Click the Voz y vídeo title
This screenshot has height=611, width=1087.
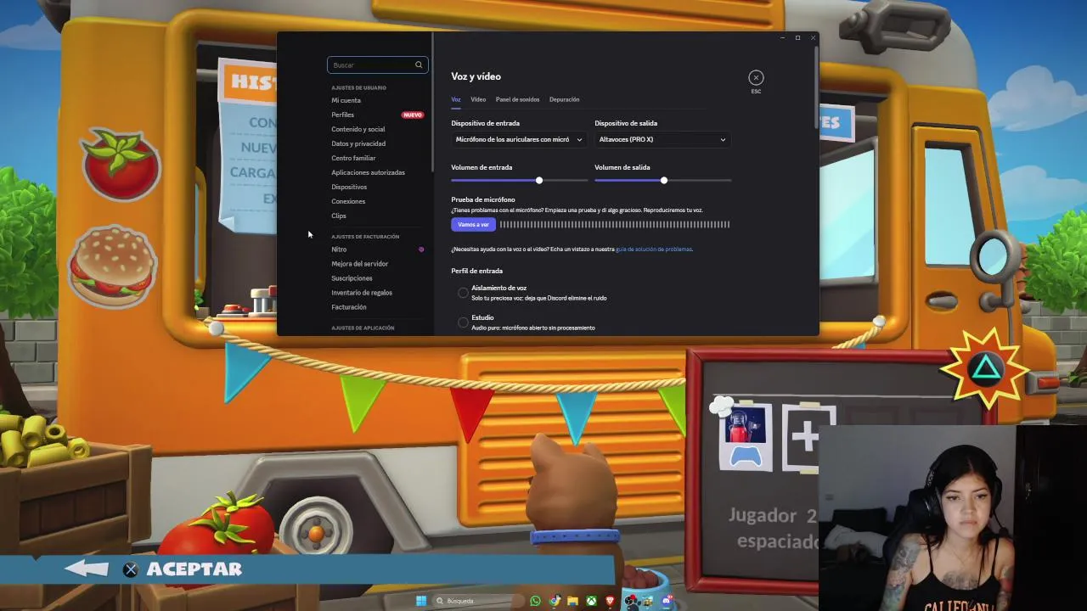(476, 76)
